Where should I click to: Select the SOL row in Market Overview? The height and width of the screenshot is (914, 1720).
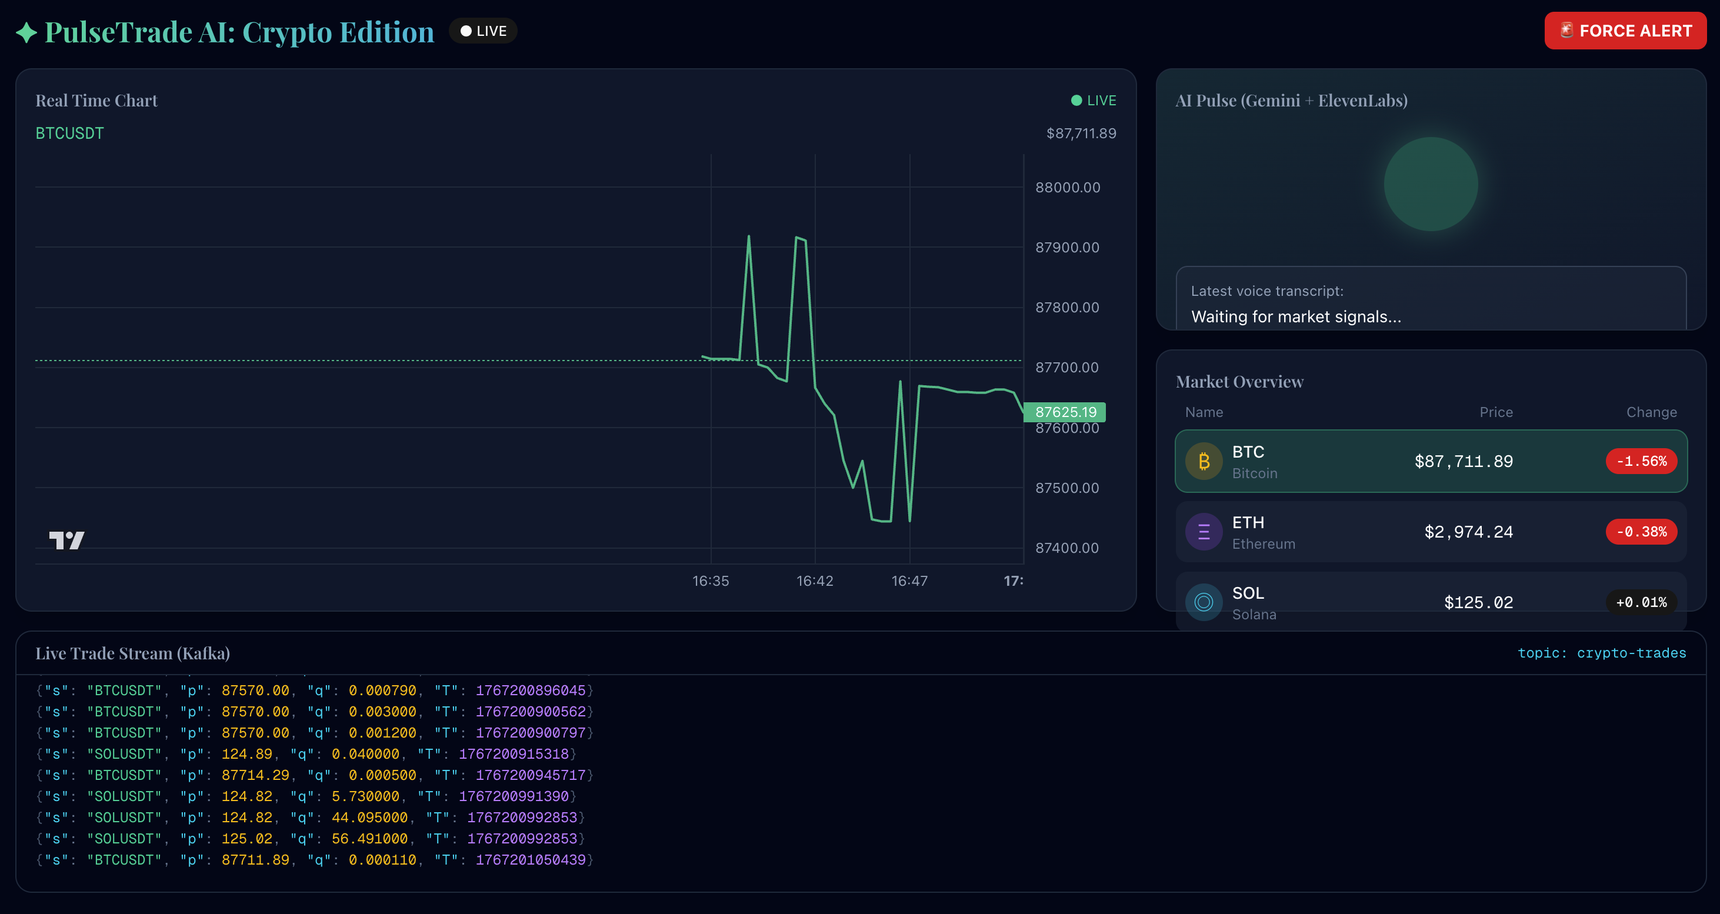coord(1430,602)
